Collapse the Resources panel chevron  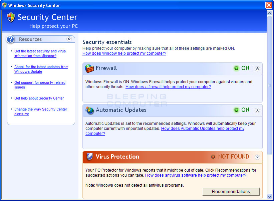coord(69,39)
